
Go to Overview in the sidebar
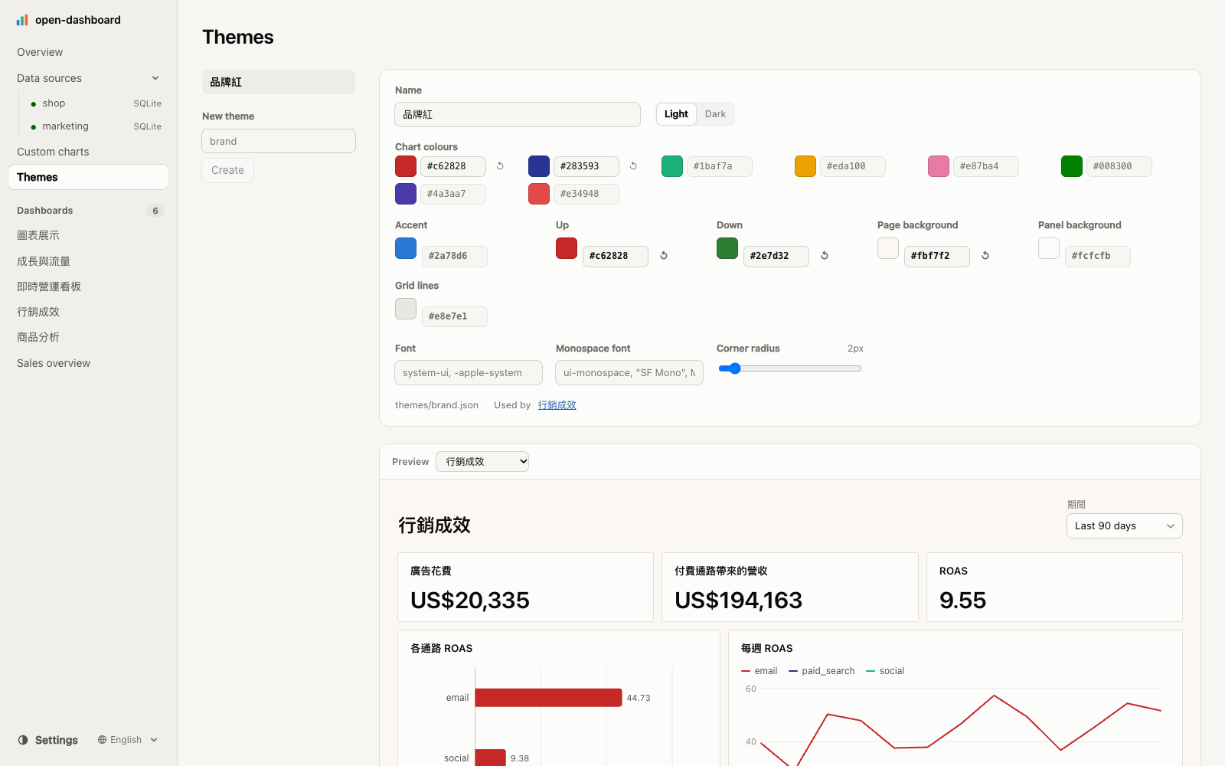click(88, 52)
